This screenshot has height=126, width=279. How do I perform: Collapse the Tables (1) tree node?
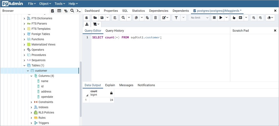click(x=24, y=65)
